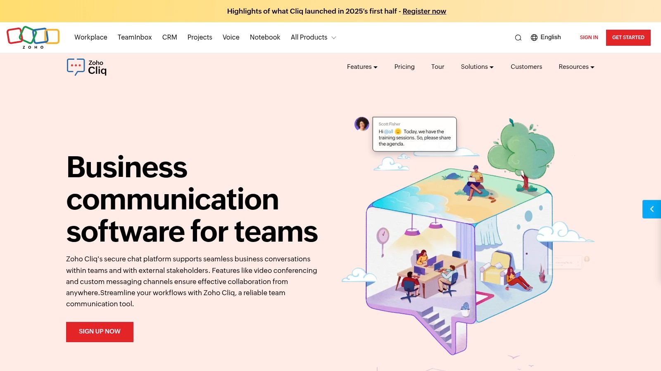The height and width of the screenshot is (371, 661).
Task: Click the Zoho Cliq logo
Action: click(x=87, y=67)
